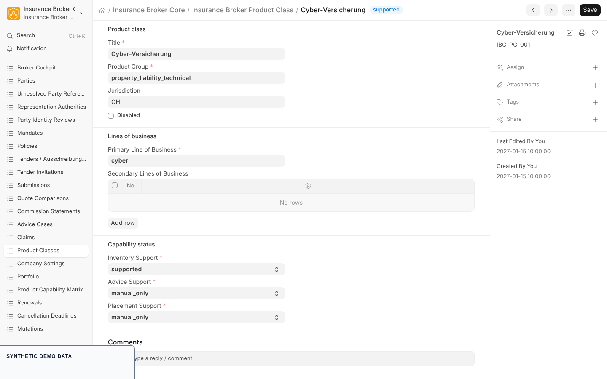Add a tag with Tags plus icon

[x=595, y=102]
